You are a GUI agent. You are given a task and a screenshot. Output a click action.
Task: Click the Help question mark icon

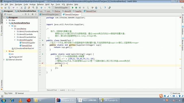click(105, 8)
